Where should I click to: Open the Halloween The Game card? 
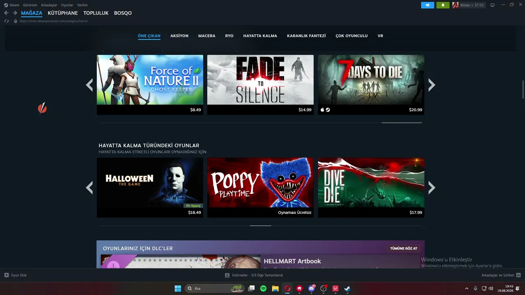click(150, 188)
